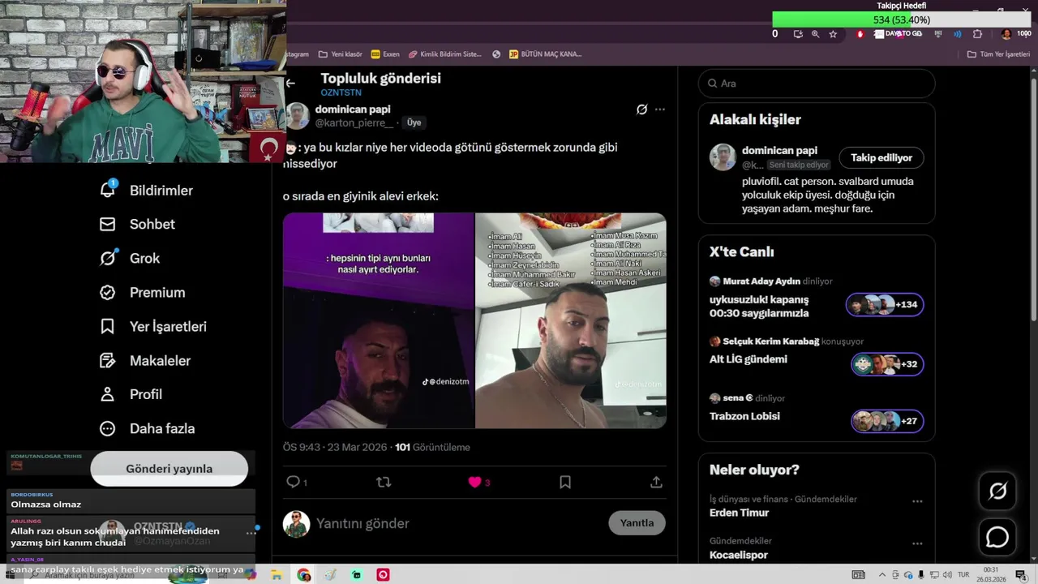1038x584 pixels.
Task: Open Erden Timur trend options menu
Action: (x=917, y=501)
